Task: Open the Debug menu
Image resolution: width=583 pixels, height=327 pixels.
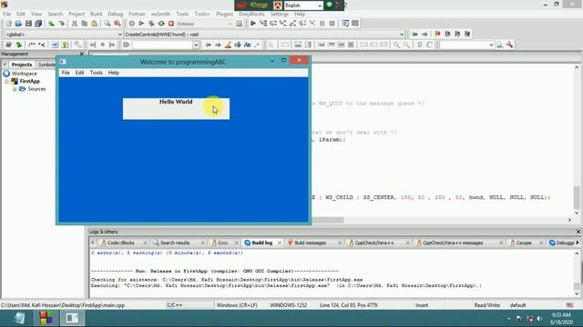Action: point(116,14)
